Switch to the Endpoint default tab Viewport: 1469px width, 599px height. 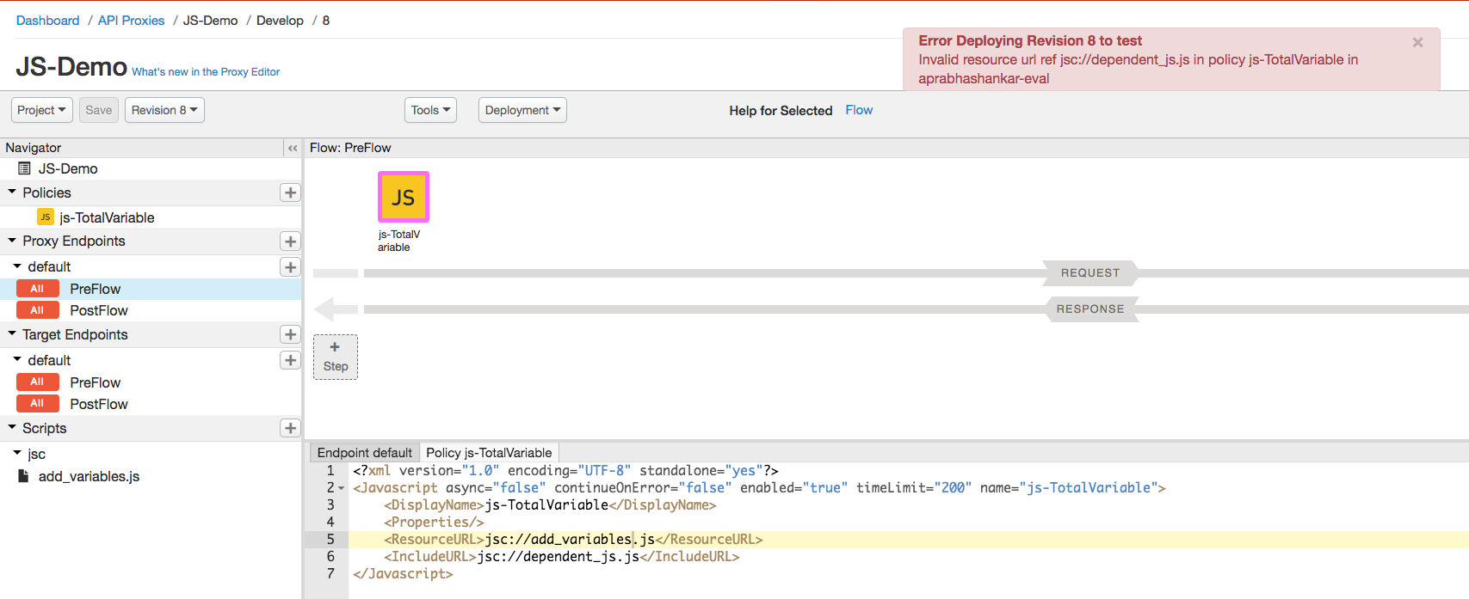click(364, 453)
